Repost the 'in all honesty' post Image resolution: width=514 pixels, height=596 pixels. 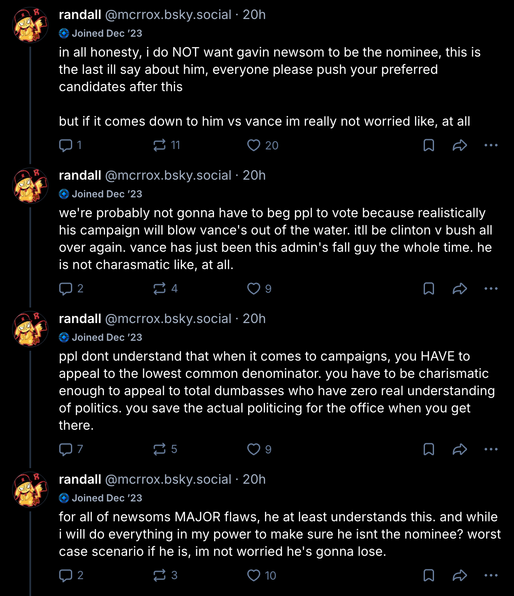point(160,146)
